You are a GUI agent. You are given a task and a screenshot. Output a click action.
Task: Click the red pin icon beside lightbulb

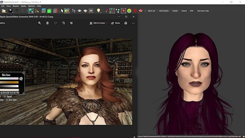107,11
